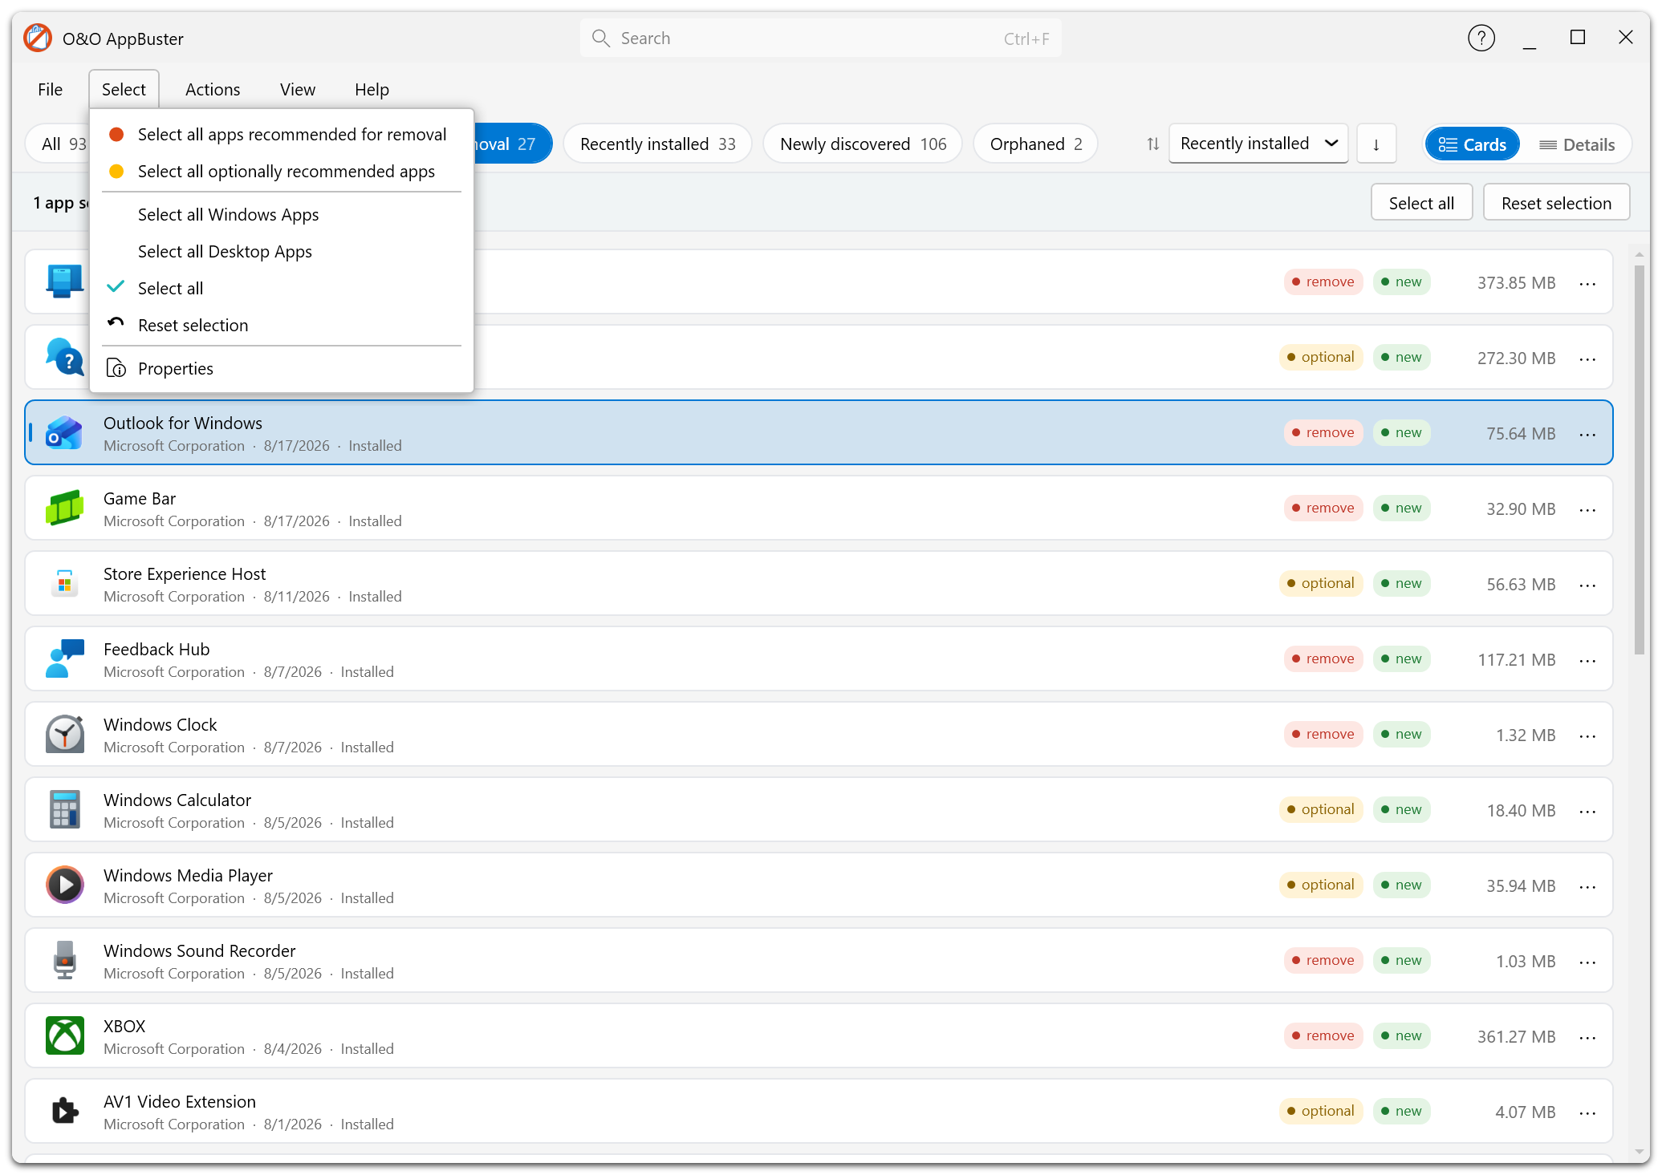Open more options for Windows Calculator
The height and width of the screenshot is (1175, 1662).
tap(1587, 811)
